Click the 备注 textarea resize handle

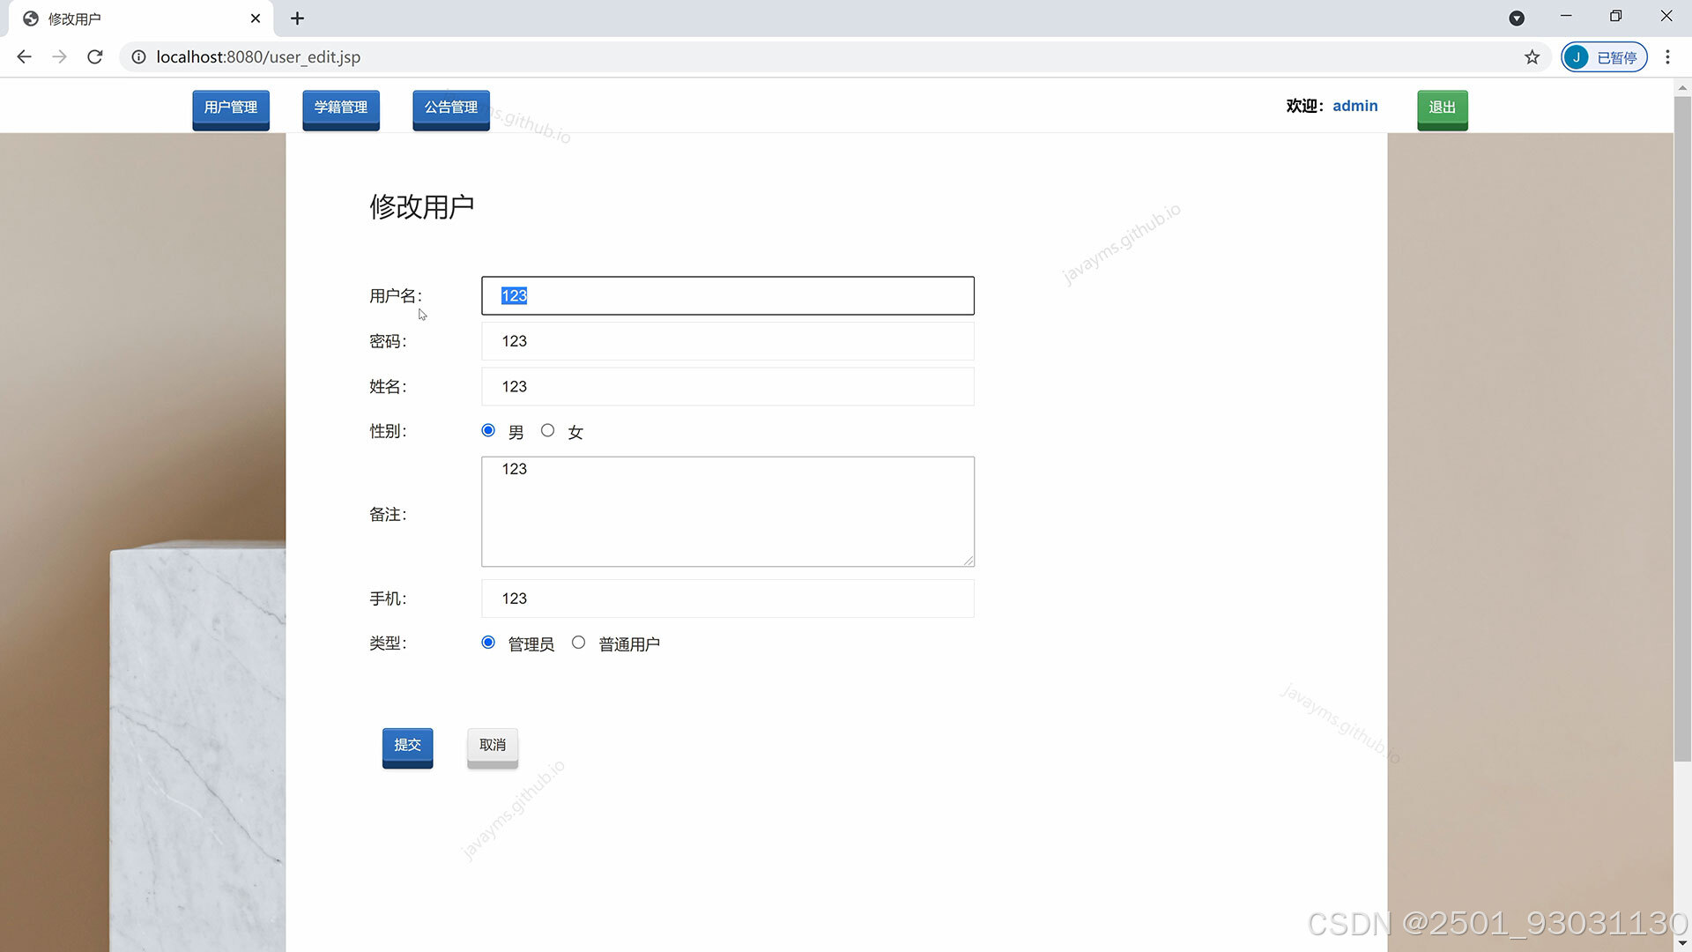[x=968, y=561]
